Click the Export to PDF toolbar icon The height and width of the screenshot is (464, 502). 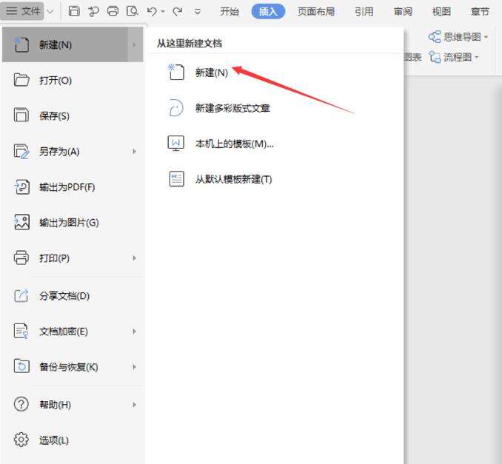point(93,12)
